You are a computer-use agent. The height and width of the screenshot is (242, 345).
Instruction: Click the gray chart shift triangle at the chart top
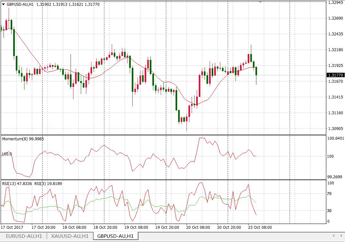pos(261,2)
